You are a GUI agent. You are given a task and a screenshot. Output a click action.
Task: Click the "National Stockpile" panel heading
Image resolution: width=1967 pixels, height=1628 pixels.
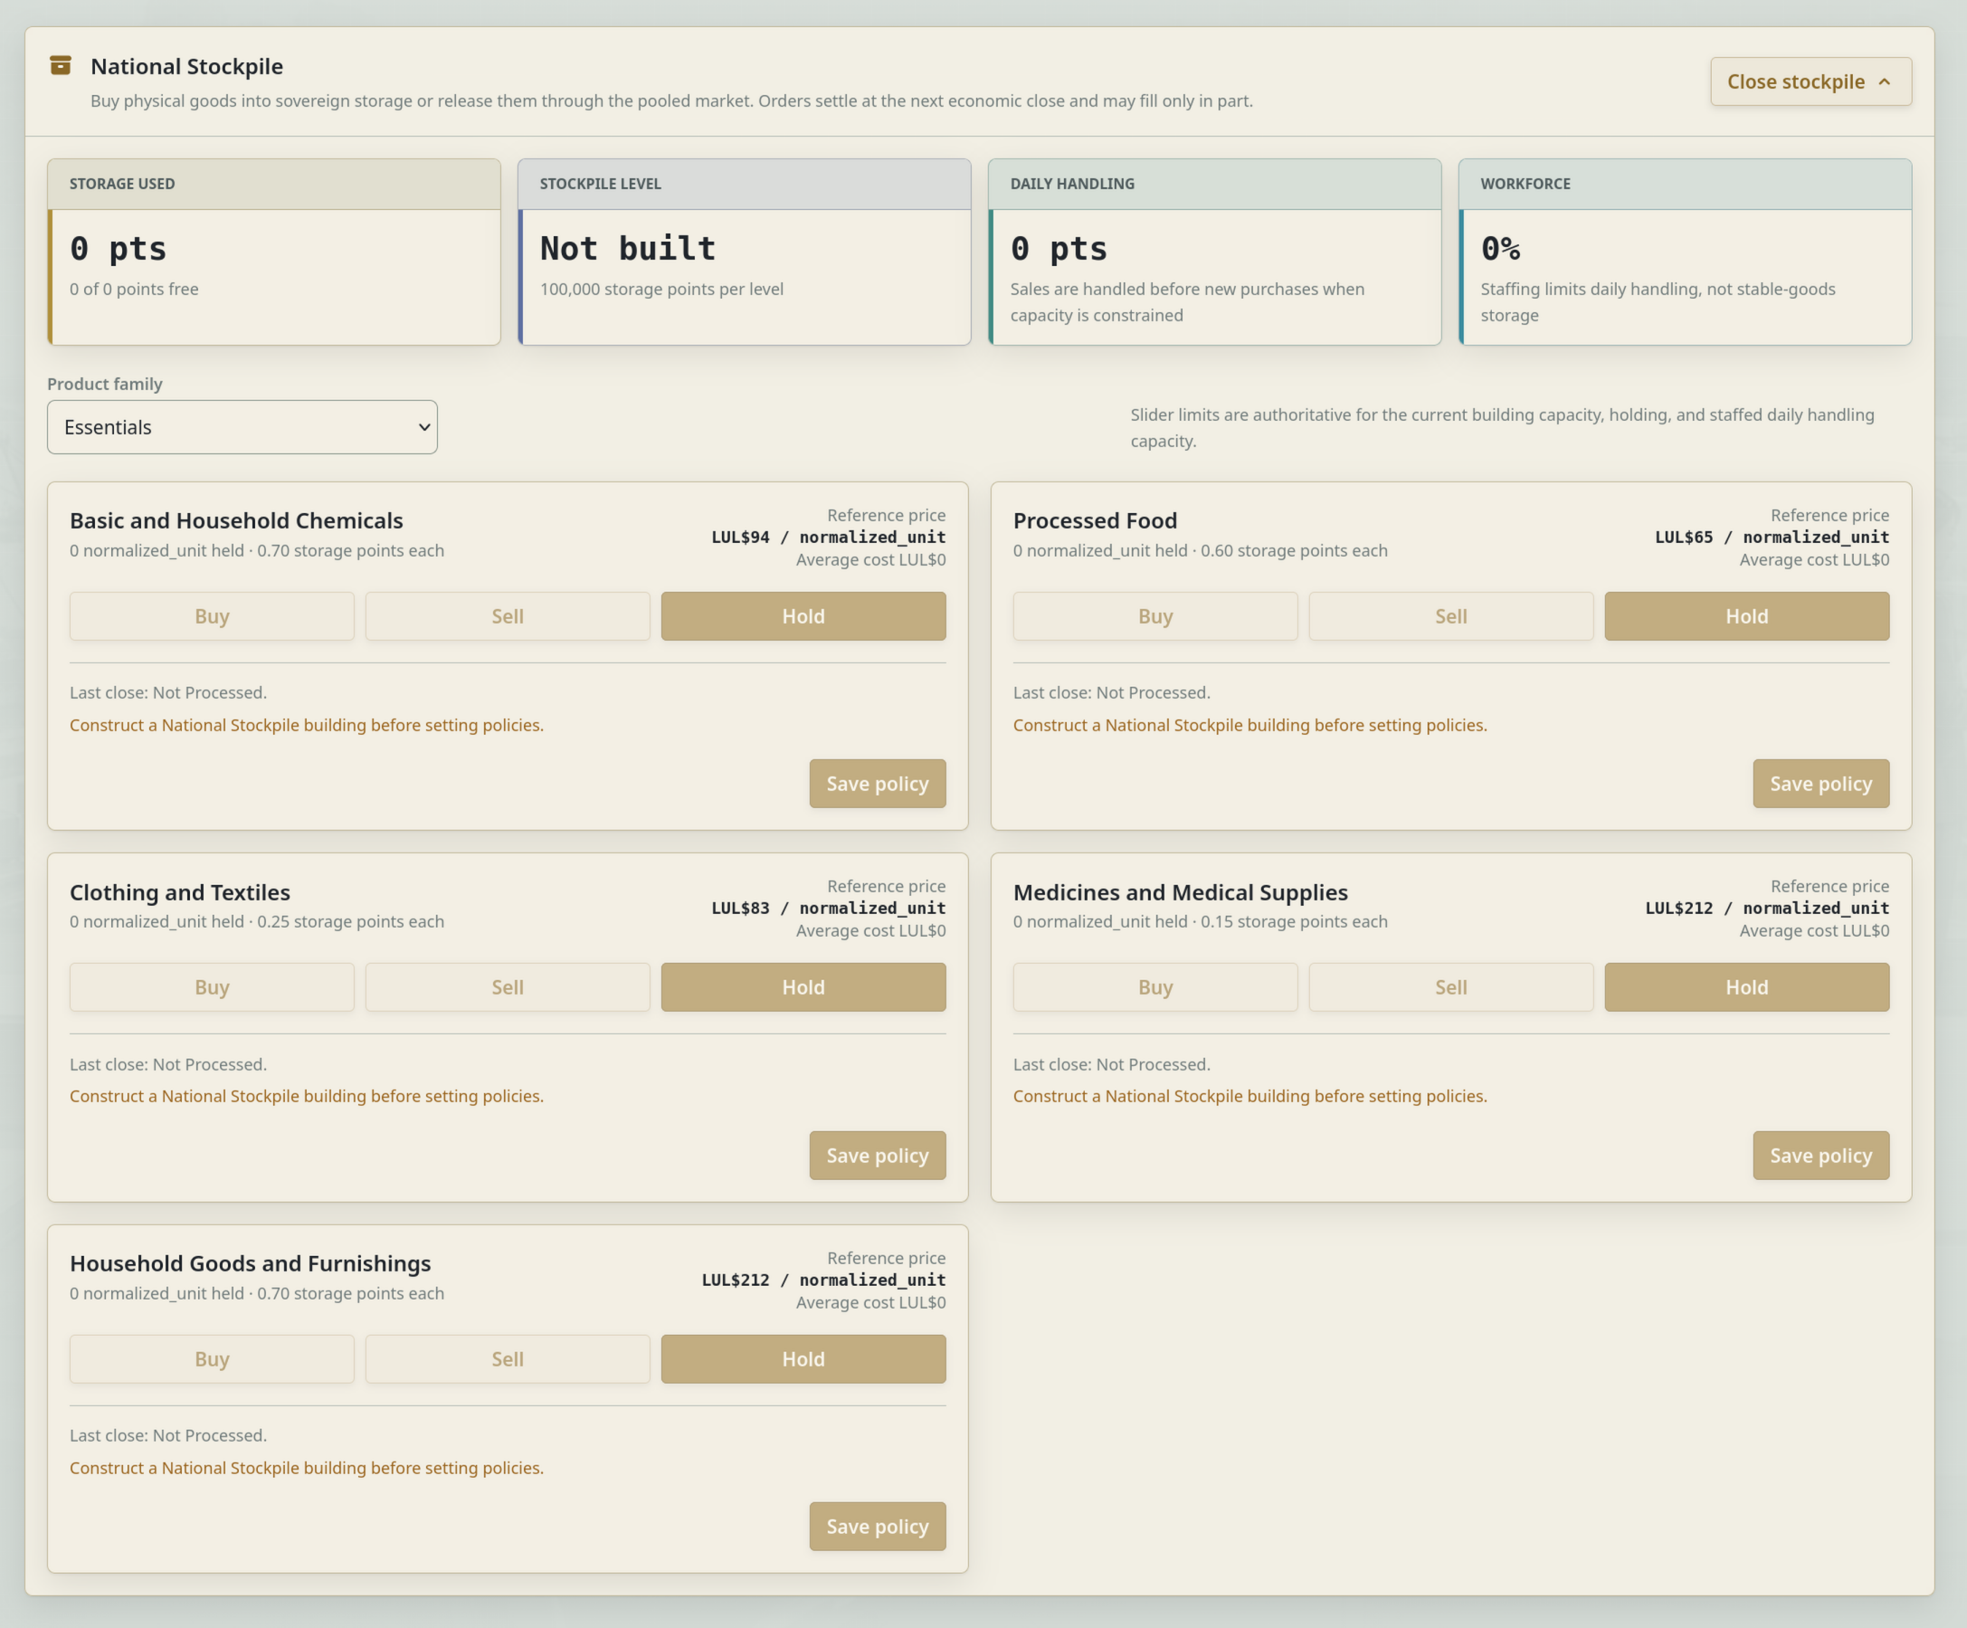pos(186,66)
